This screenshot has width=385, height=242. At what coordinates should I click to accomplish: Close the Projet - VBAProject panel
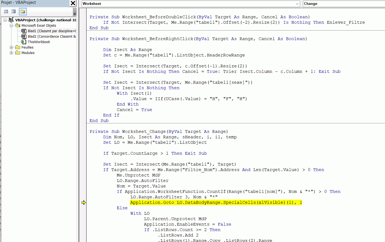pos(73,3)
